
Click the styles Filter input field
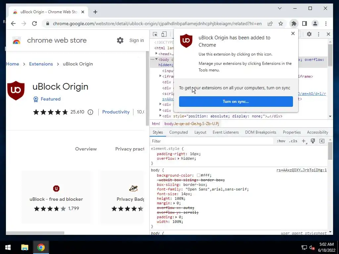coord(212,141)
